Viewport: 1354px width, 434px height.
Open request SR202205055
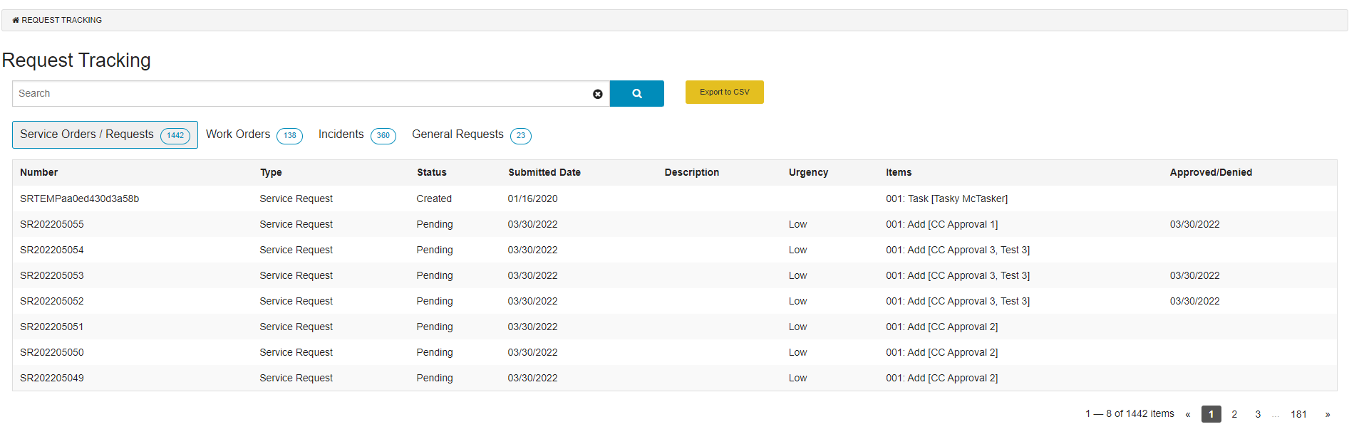click(52, 224)
